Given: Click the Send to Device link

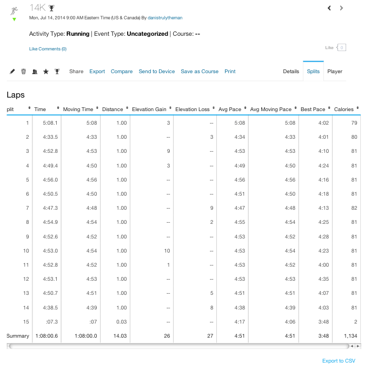Looking at the screenshot, I should coord(157,72).
